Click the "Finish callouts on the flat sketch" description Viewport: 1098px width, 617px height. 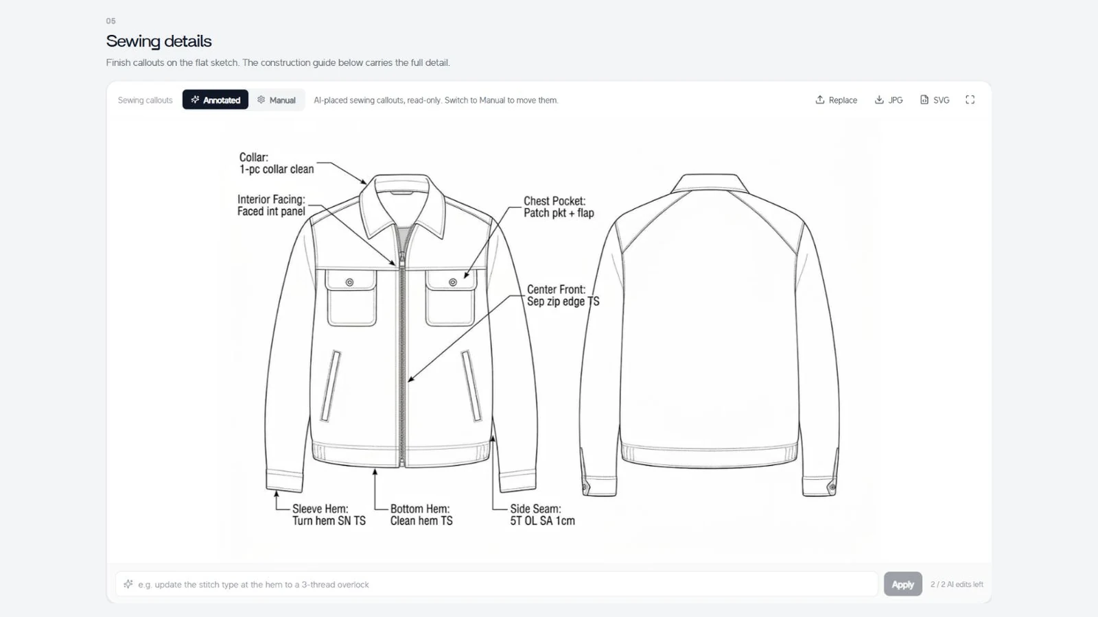pyautogui.click(x=278, y=62)
